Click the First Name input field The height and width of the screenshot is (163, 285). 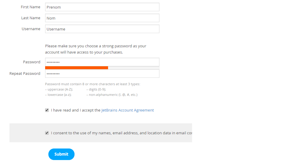102,7
